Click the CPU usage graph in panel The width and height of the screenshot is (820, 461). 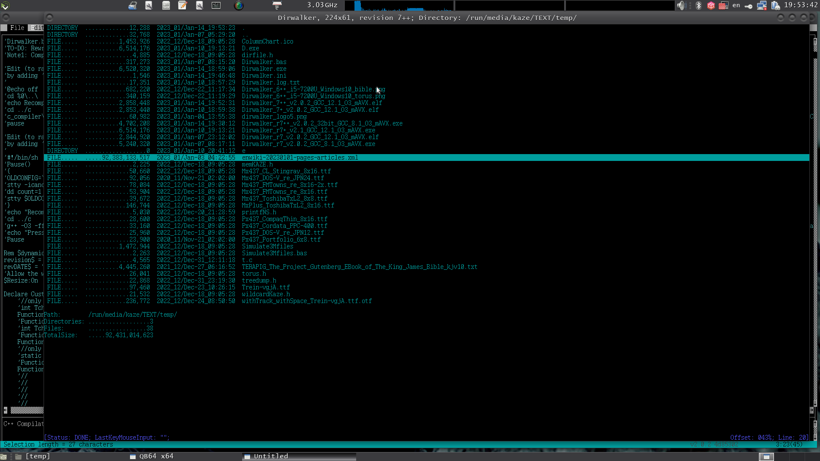coord(399,6)
